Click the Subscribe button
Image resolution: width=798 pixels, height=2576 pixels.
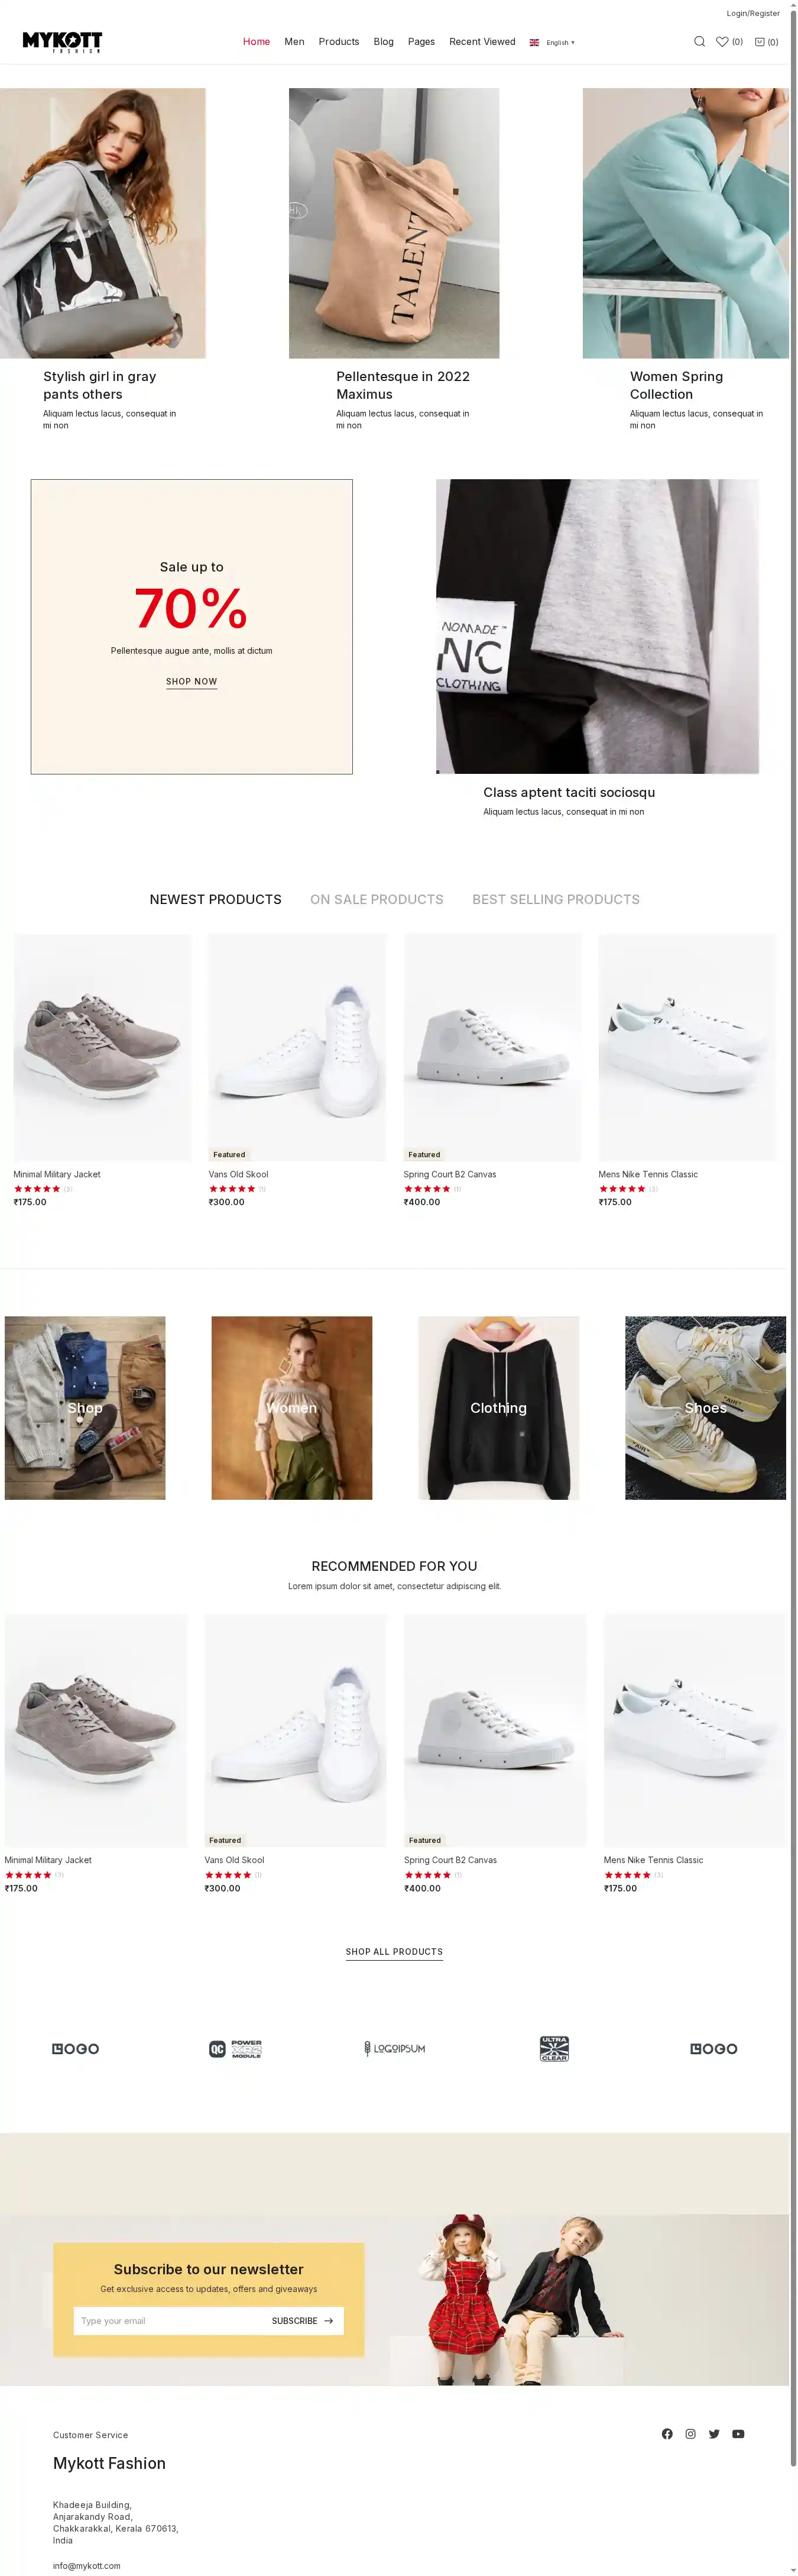click(x=303, y=2320)
